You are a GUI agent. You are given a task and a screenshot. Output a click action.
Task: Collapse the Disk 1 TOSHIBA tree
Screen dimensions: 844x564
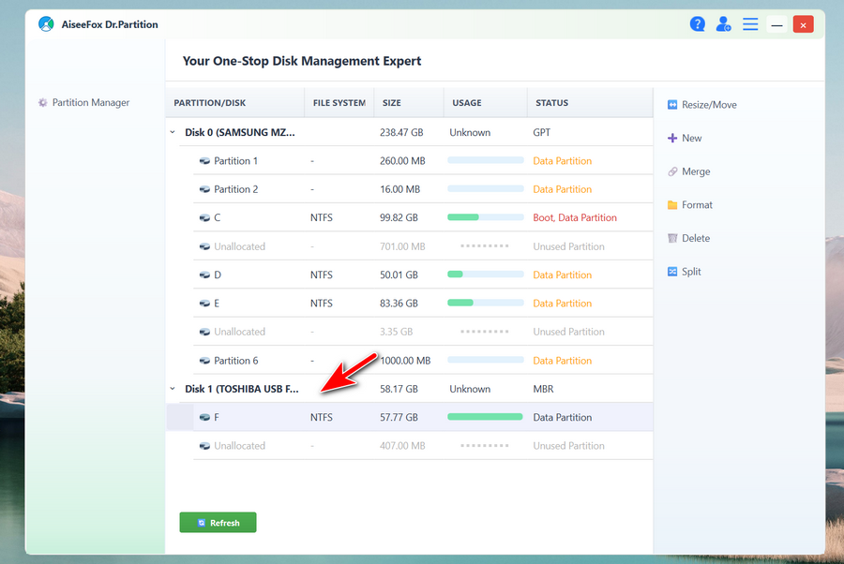click(x=173, y=389)
